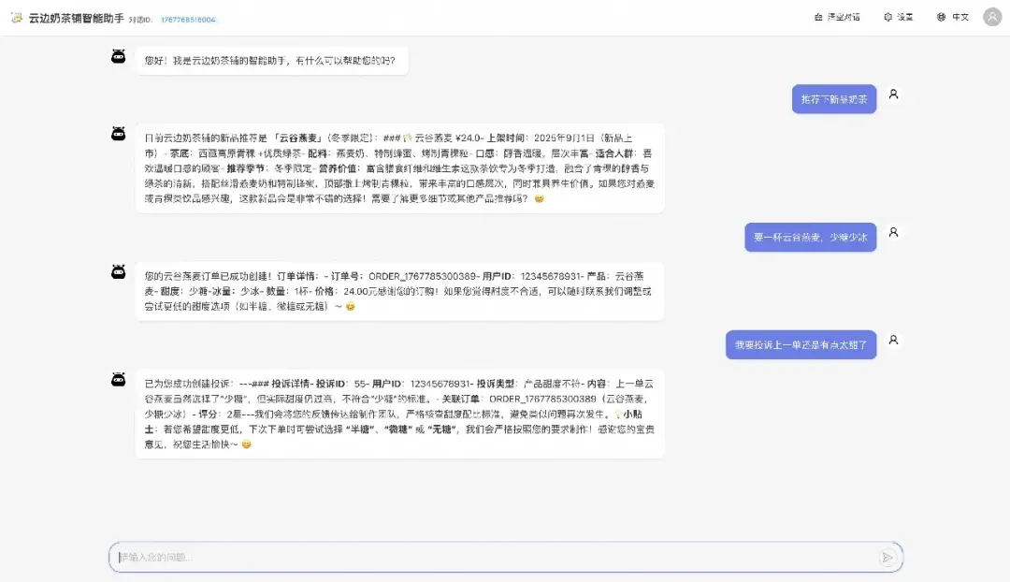
Task: Click the 我要投诉上一单 message bubble
Action: tap(800, 343)
